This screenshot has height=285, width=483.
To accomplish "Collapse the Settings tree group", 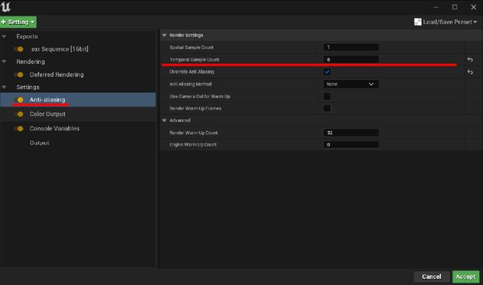I will pyautogui.click(x=4, y=87).
